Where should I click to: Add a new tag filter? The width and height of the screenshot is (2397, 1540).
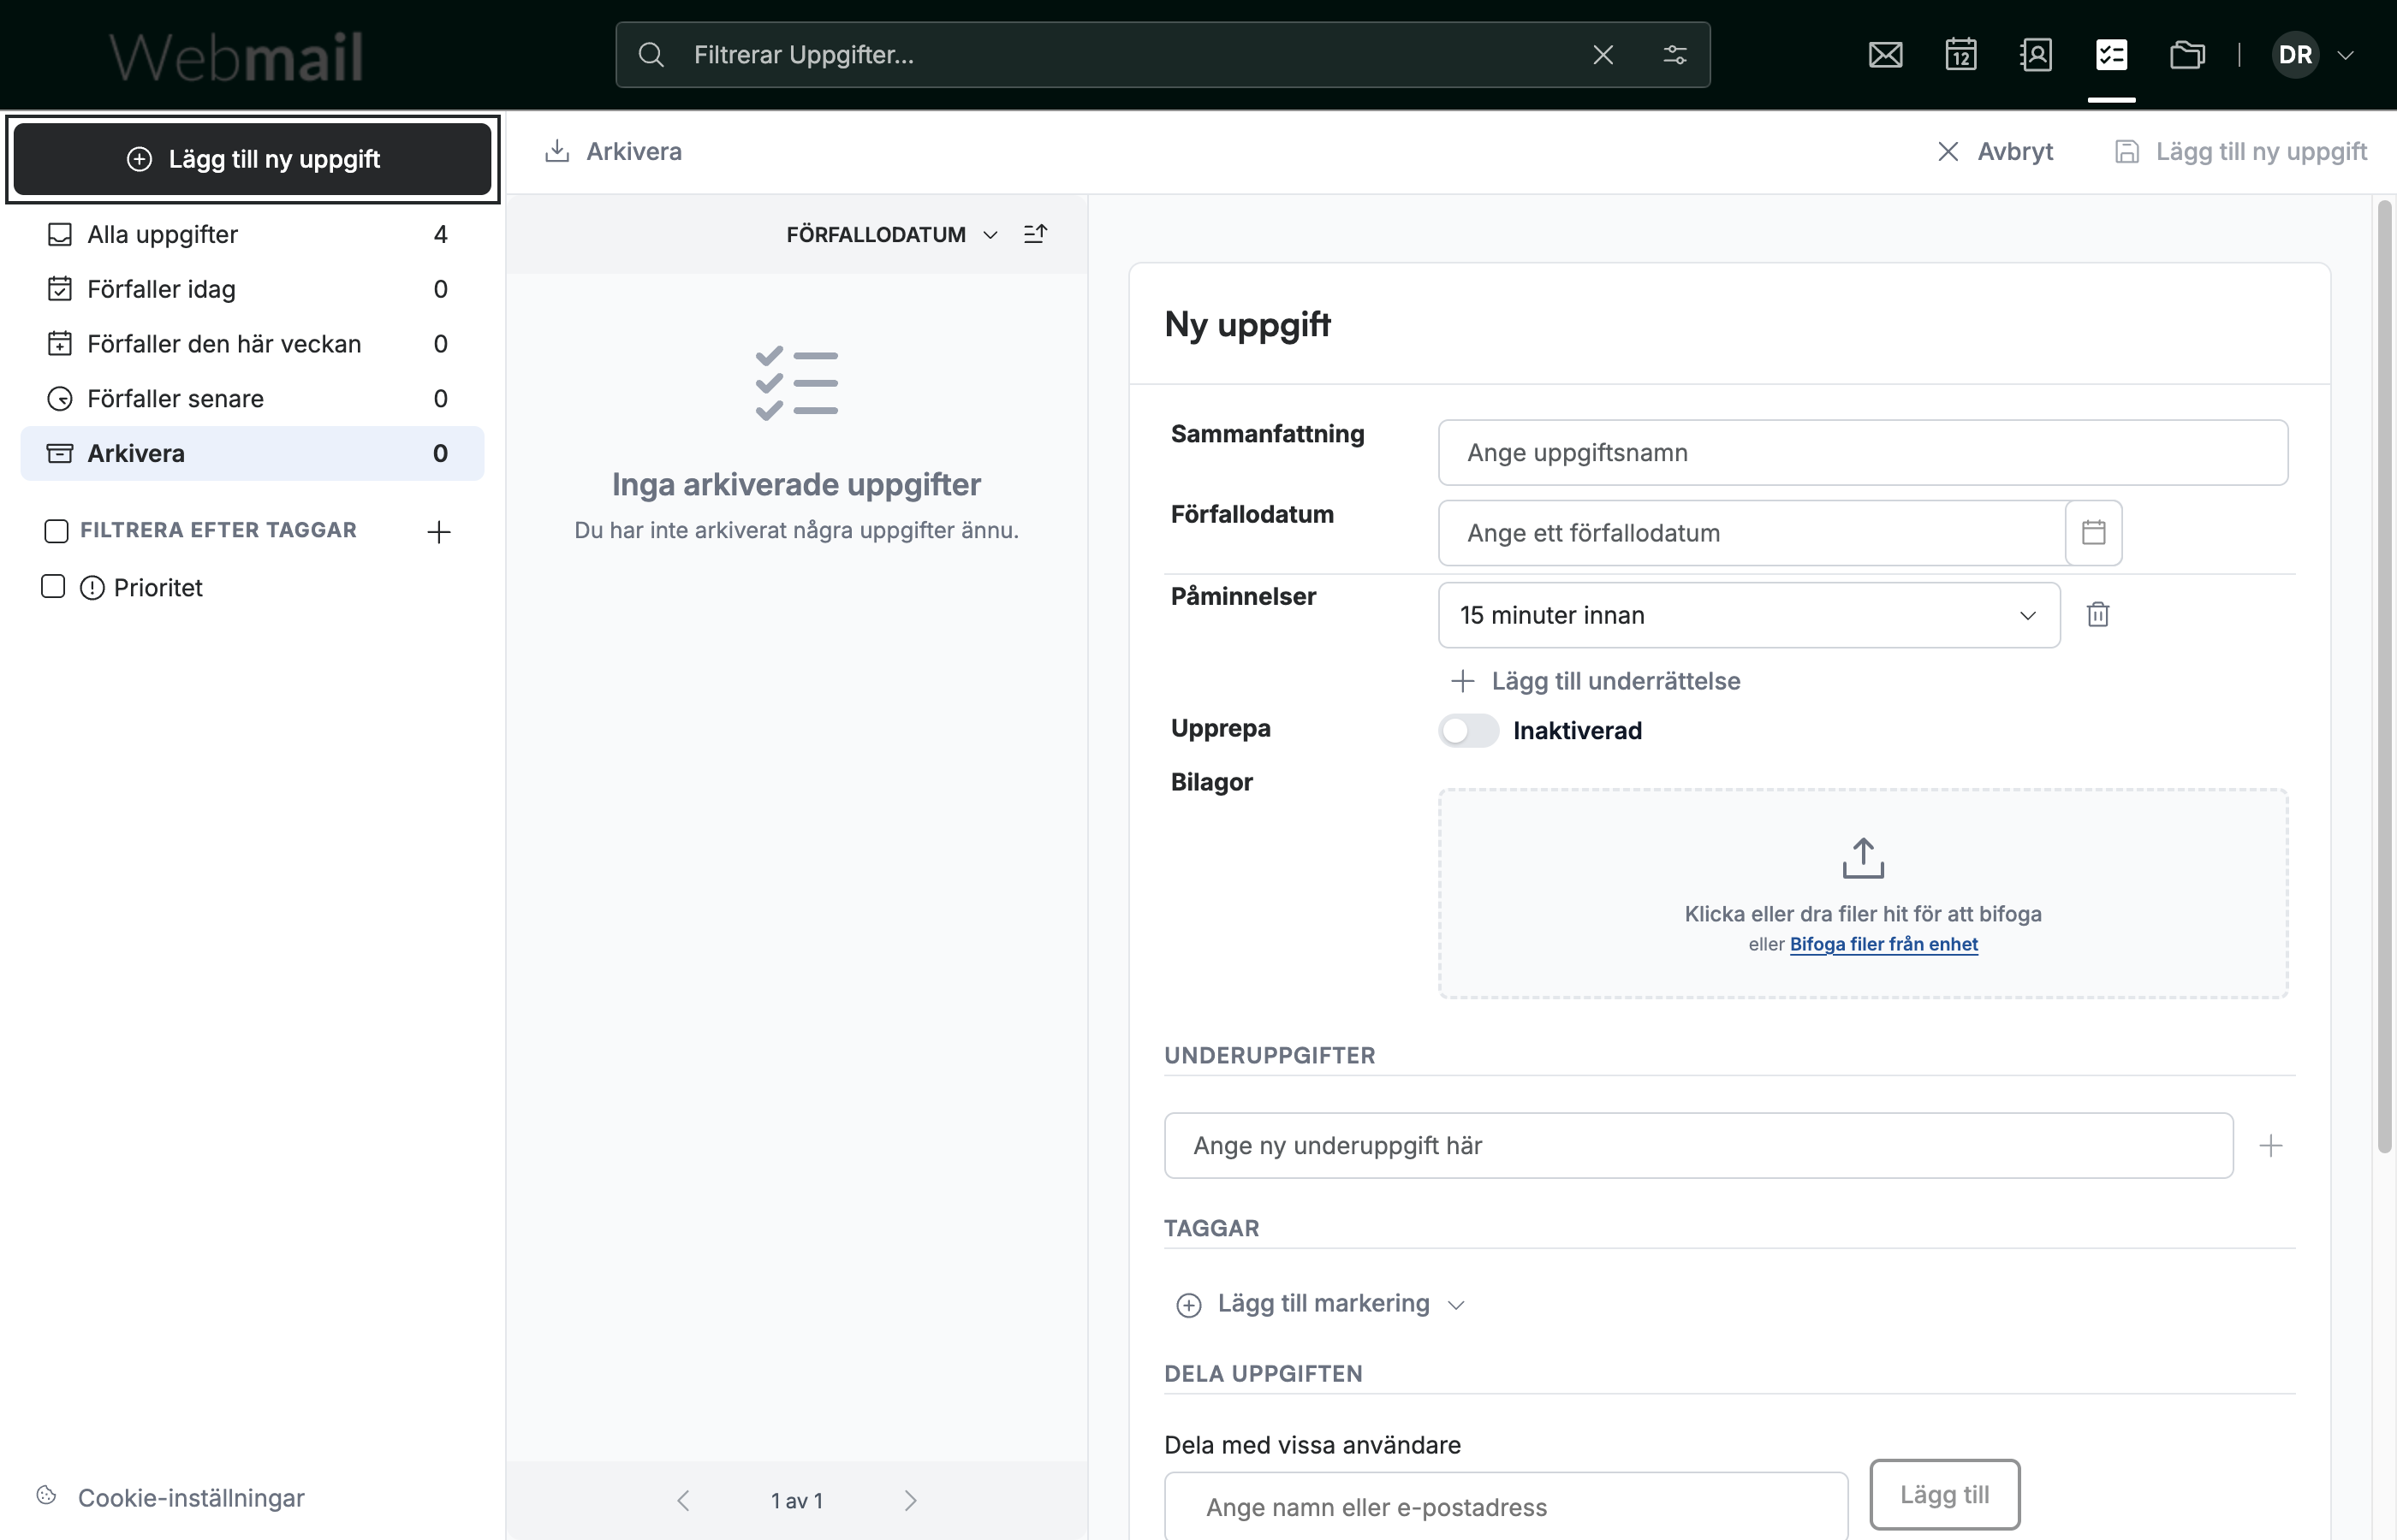pyautogui.click(x=439, y=531)
